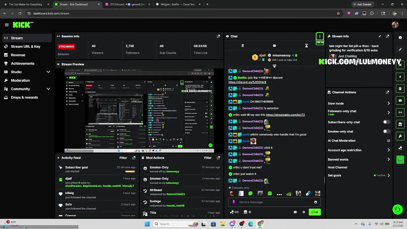407x229 pixels.
Task: Open Banned words settings
Action: pos(359,159)
